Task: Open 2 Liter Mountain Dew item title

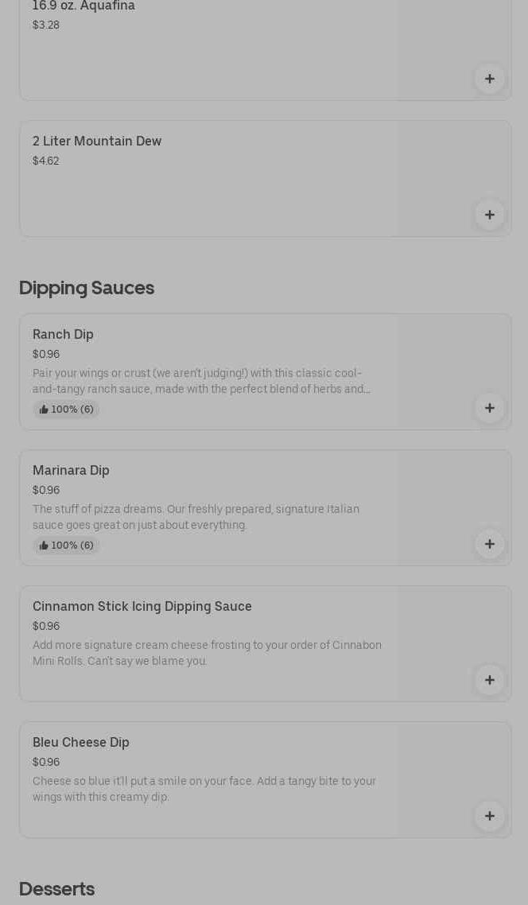Action: (x=97, y=142)
